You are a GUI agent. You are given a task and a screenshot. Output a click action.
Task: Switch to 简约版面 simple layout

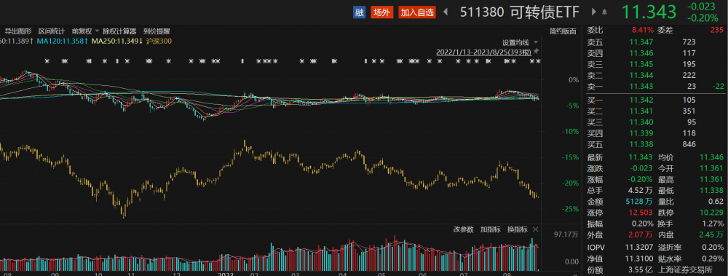(x=563, y=31)
